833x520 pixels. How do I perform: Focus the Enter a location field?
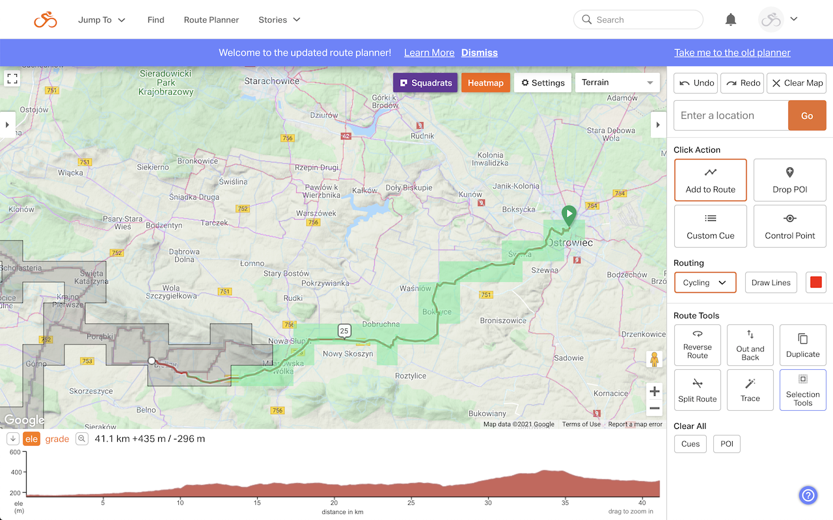coord(731,116)
